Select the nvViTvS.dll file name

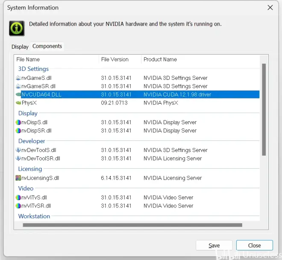[x=34, y=198]
